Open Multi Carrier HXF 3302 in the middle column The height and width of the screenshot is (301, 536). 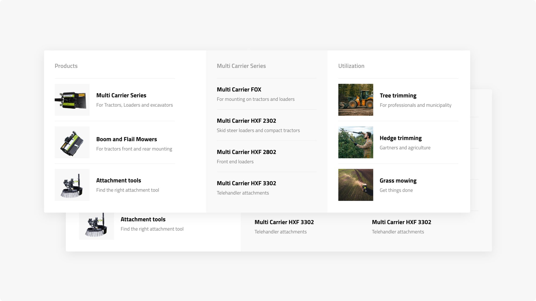(x=246, y=184)
